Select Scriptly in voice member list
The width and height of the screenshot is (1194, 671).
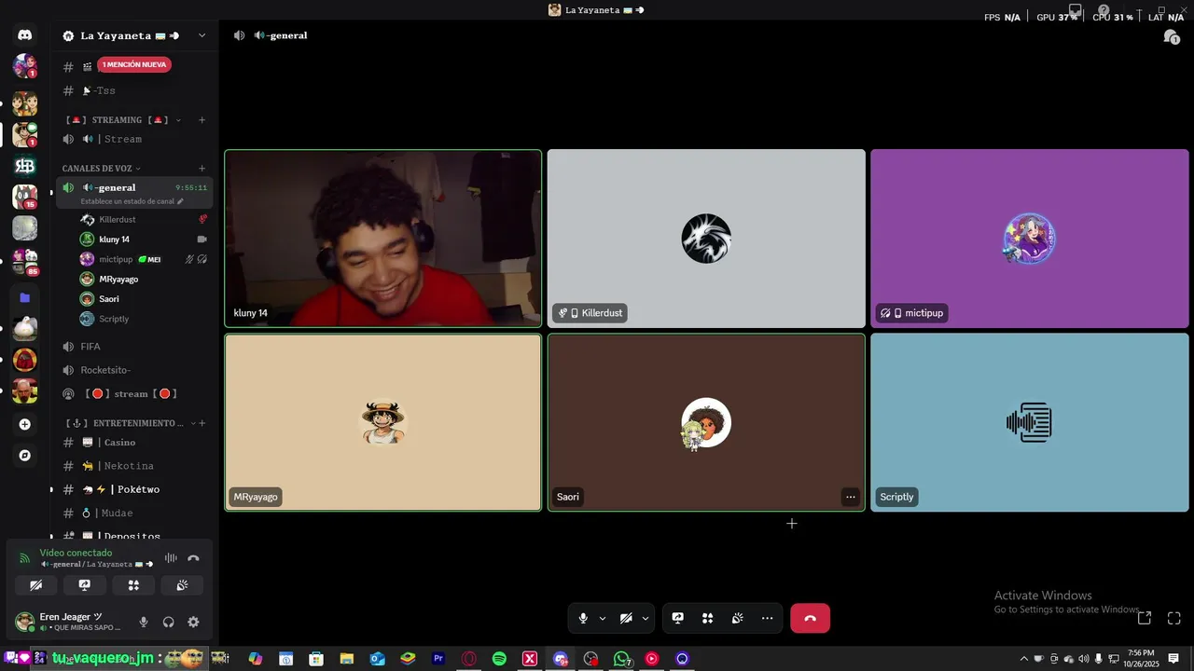click(x=144, y=319)
